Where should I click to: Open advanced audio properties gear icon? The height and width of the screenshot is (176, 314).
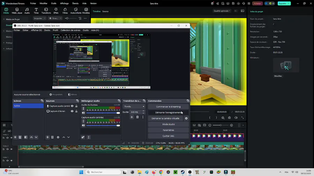[83, 137]
